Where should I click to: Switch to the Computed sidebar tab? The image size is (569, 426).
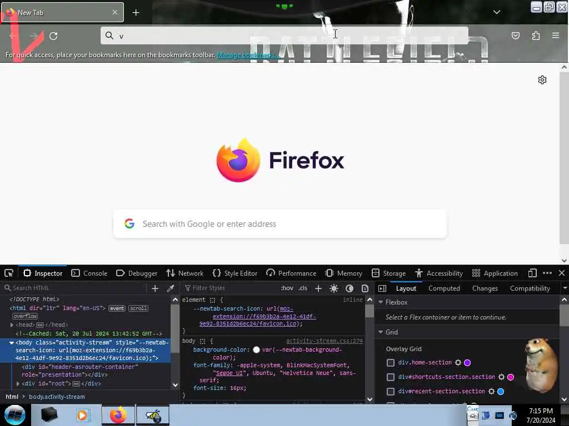444,288
